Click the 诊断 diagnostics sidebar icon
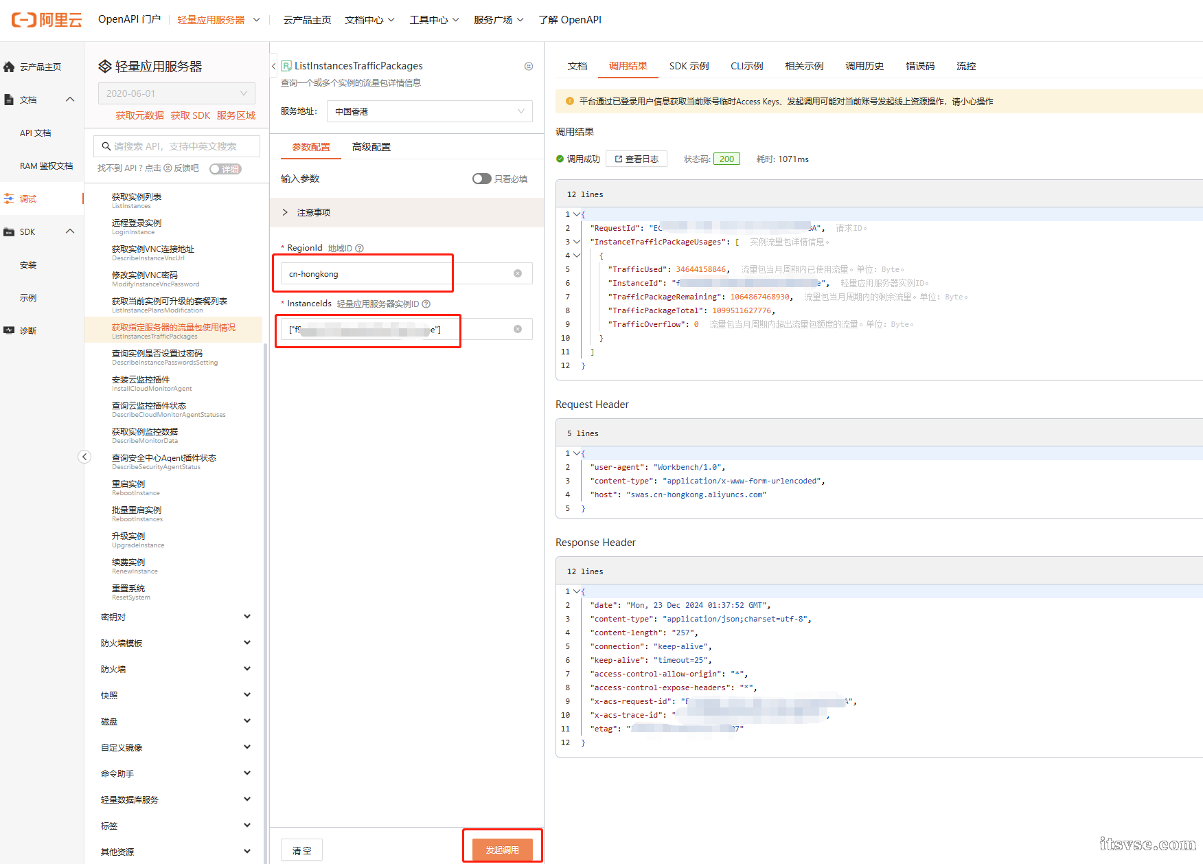Screen dimensions: 1203x864 9,330
